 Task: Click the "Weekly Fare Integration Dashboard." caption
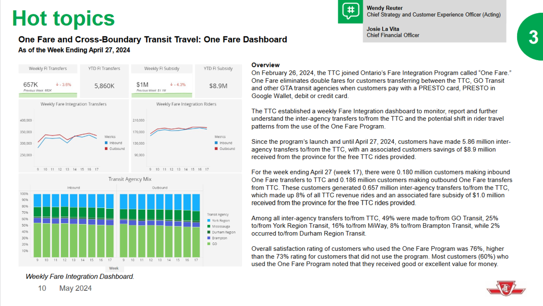point(80,277)
